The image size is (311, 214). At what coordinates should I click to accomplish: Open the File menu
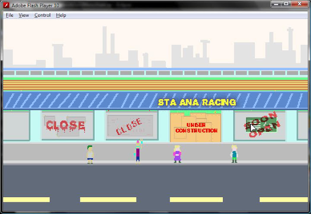[x=10, y=15]
